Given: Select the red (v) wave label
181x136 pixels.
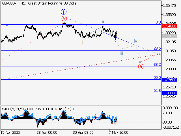Looking at the screenshot, I should click(x=64, y=18).
